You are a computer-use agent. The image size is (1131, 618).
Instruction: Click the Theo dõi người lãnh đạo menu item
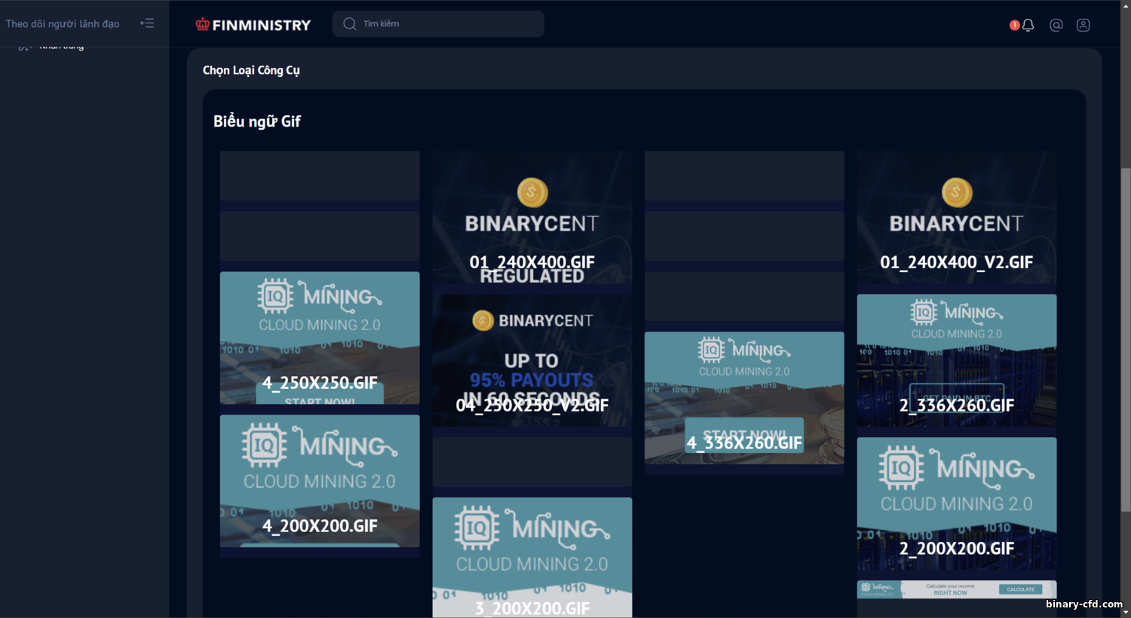pos(63,24)
